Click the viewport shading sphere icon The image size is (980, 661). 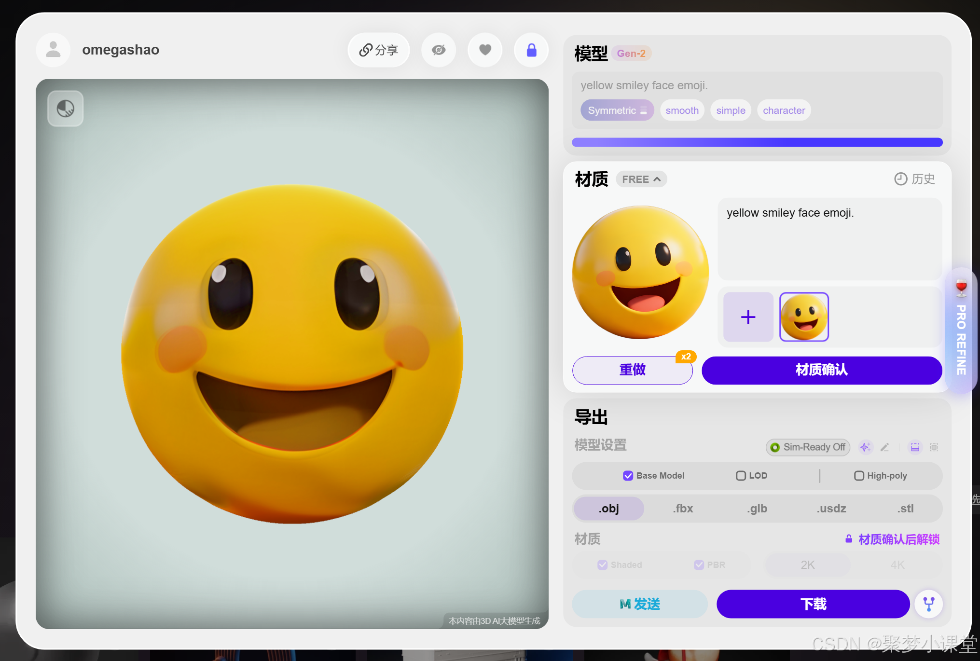pyautogui.click(x=66, y=109)
